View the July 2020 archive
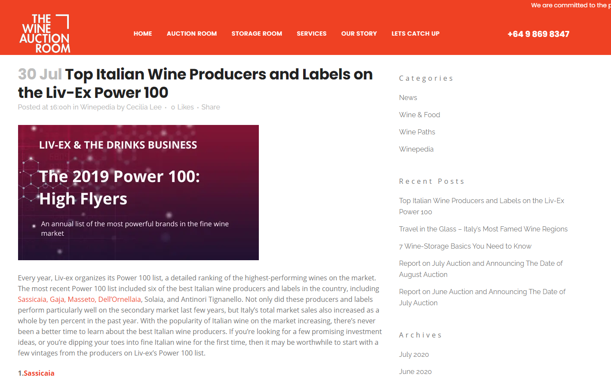The width and height of the screenshot is (611, 383). 414,354
